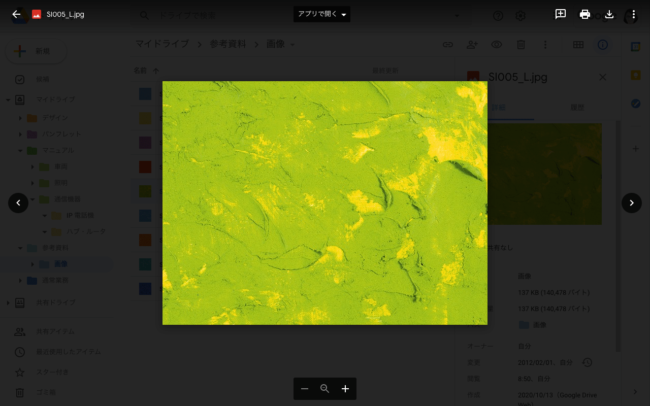
Task: Open 'スター付き' items
Action: [x=52, y=372]
